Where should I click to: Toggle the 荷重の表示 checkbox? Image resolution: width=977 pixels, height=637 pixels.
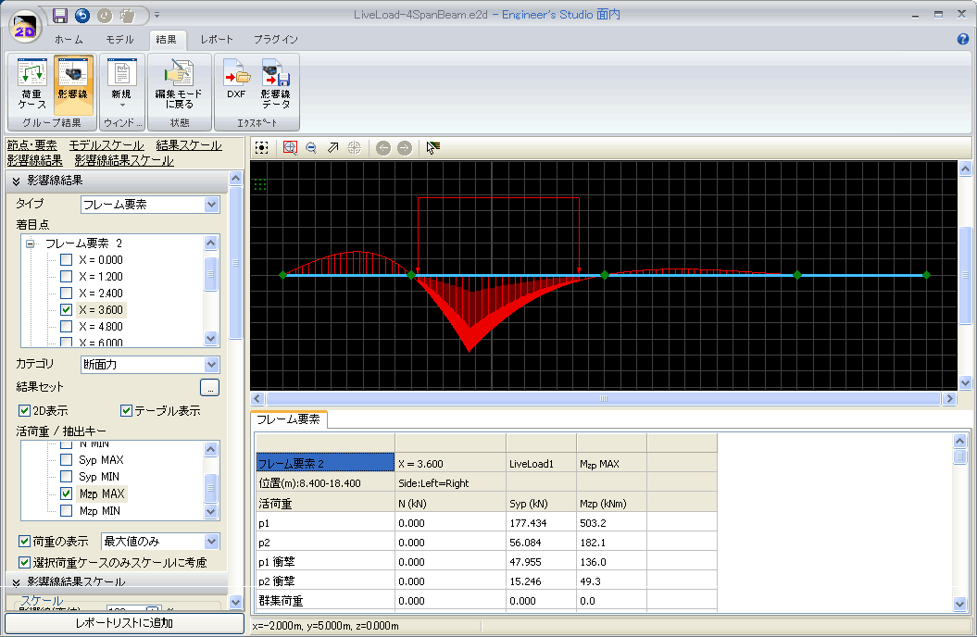24,541
